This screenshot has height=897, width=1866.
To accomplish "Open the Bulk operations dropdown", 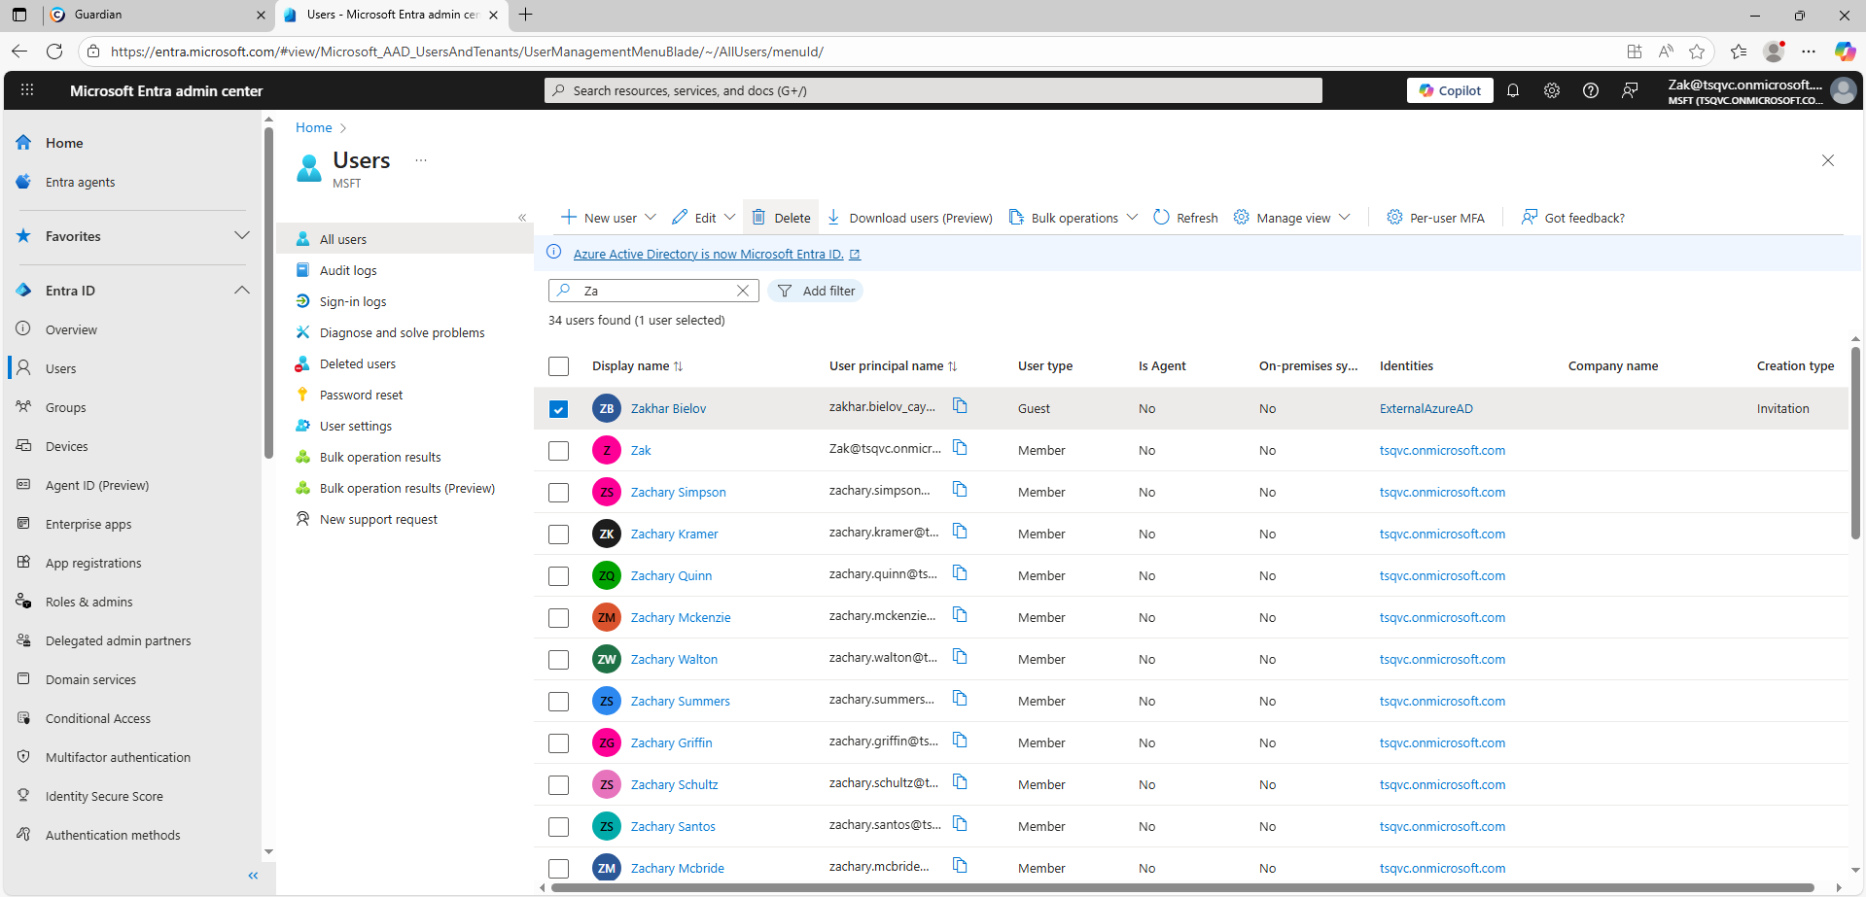I will click(x=1133, y=217).
